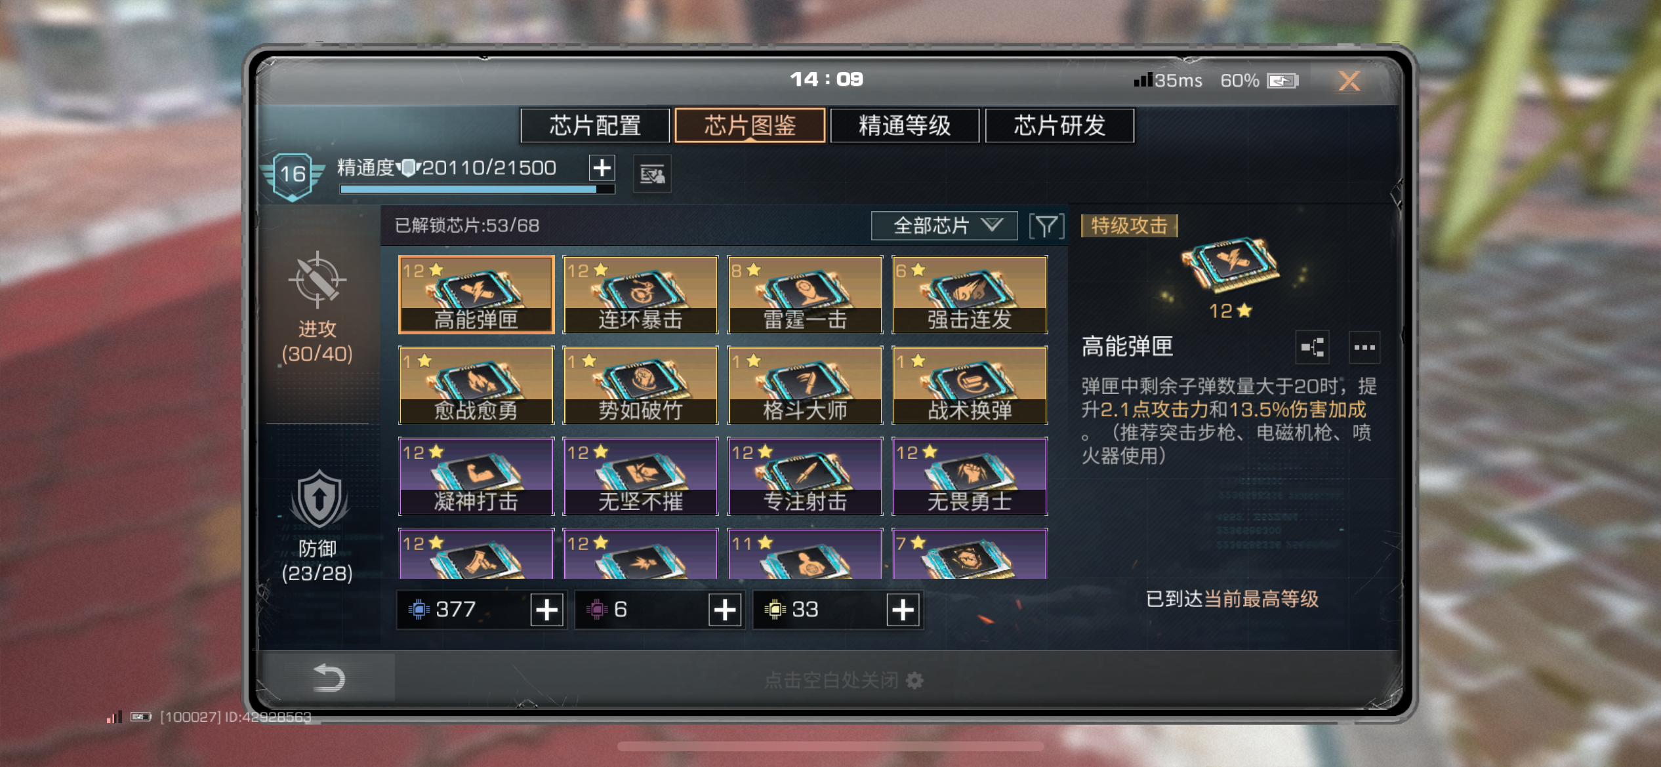The image size is (1661, 767).
Task: Select the 连环暴击 chip thumbnail
Action: [x=640, y=294]
